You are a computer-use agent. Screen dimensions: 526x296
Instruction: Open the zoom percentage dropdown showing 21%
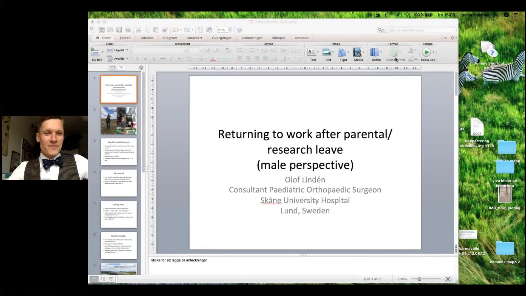point(225,30)
